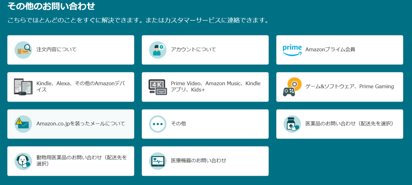Click the prime logo icon
Viewport: 412px width, 185px height.
click(x=292, y=50)
